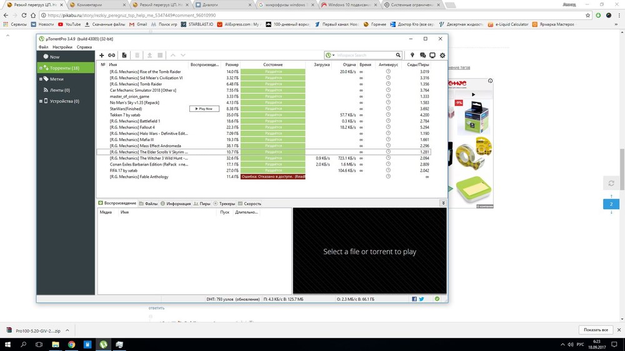Click the Add Torrent from URL link icon

click(112, 56)
